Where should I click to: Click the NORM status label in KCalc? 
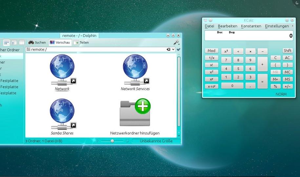point(281,94)
